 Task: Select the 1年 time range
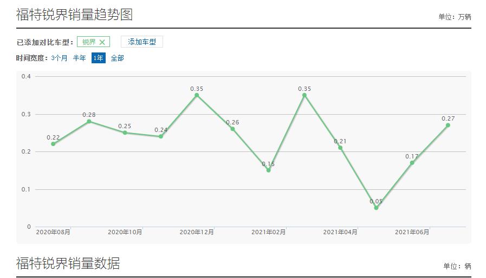[98, 58]
